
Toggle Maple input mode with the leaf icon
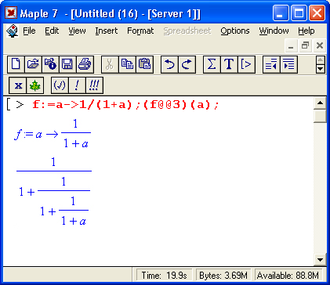35,85
